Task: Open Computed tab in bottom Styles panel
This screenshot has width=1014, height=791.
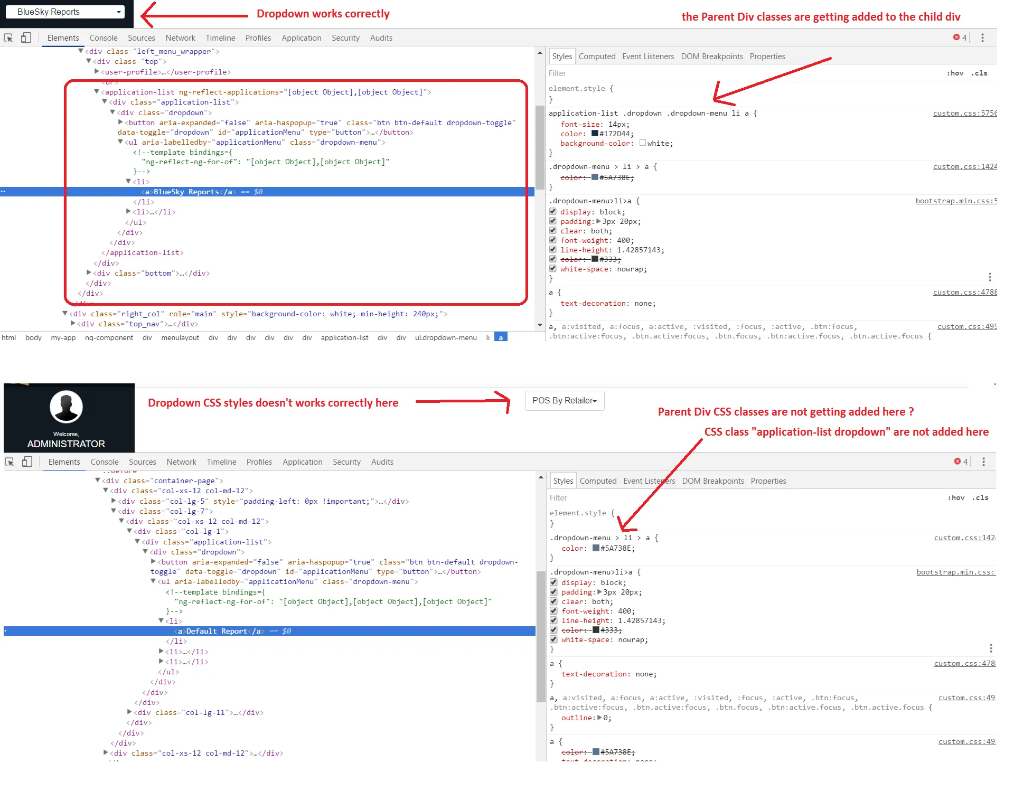Action: 598,481
